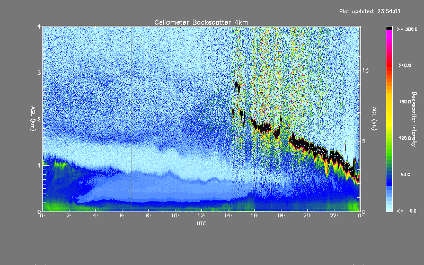Click the '16:' UTC hour tick label
Screen dimensions: 424x265
pyautogui.click(x=255, y=216)
